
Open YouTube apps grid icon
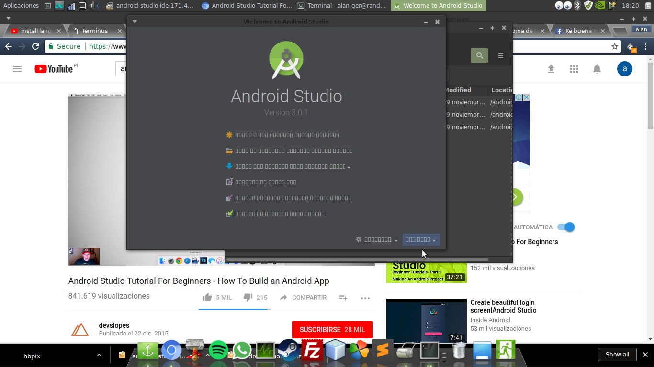pos(574,69)
